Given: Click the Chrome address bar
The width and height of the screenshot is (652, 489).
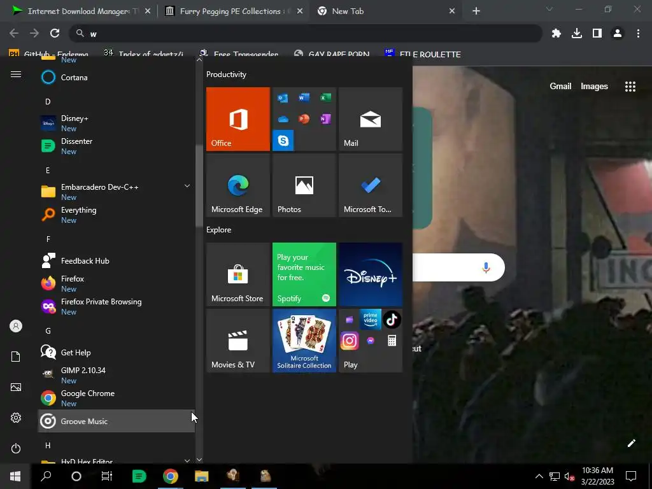Looking at the screenshot, I should pos(306,33).
